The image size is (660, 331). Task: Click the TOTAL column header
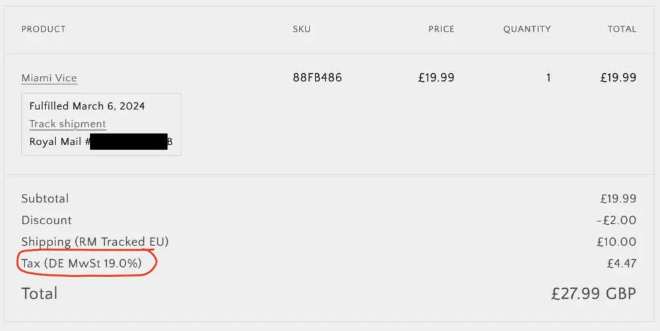click(x=622, y=29)
